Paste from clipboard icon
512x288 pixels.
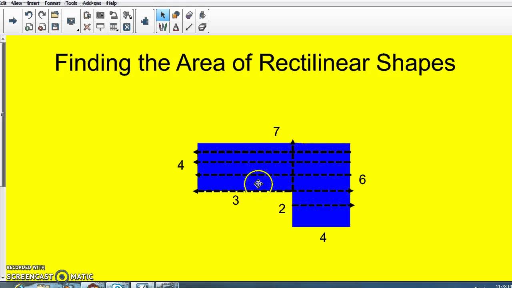pyautogui.click(x=87, y=15)
